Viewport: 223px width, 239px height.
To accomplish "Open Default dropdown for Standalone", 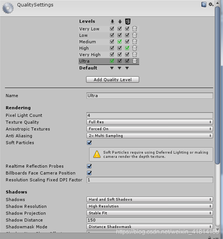I will coord(112,68).
